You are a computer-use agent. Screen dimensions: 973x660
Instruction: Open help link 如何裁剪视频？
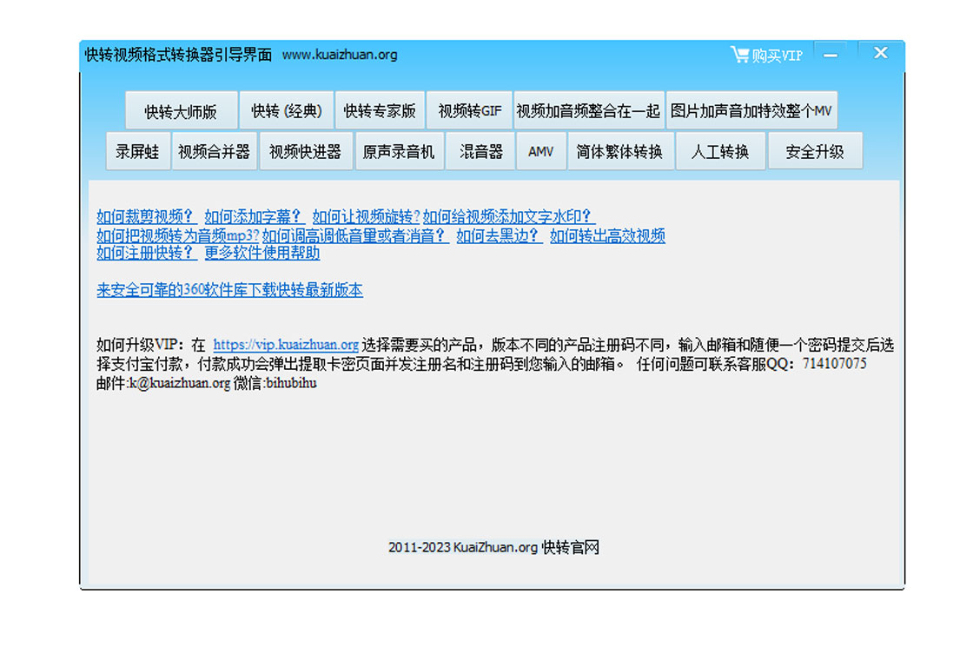click(x=147, y=216)
